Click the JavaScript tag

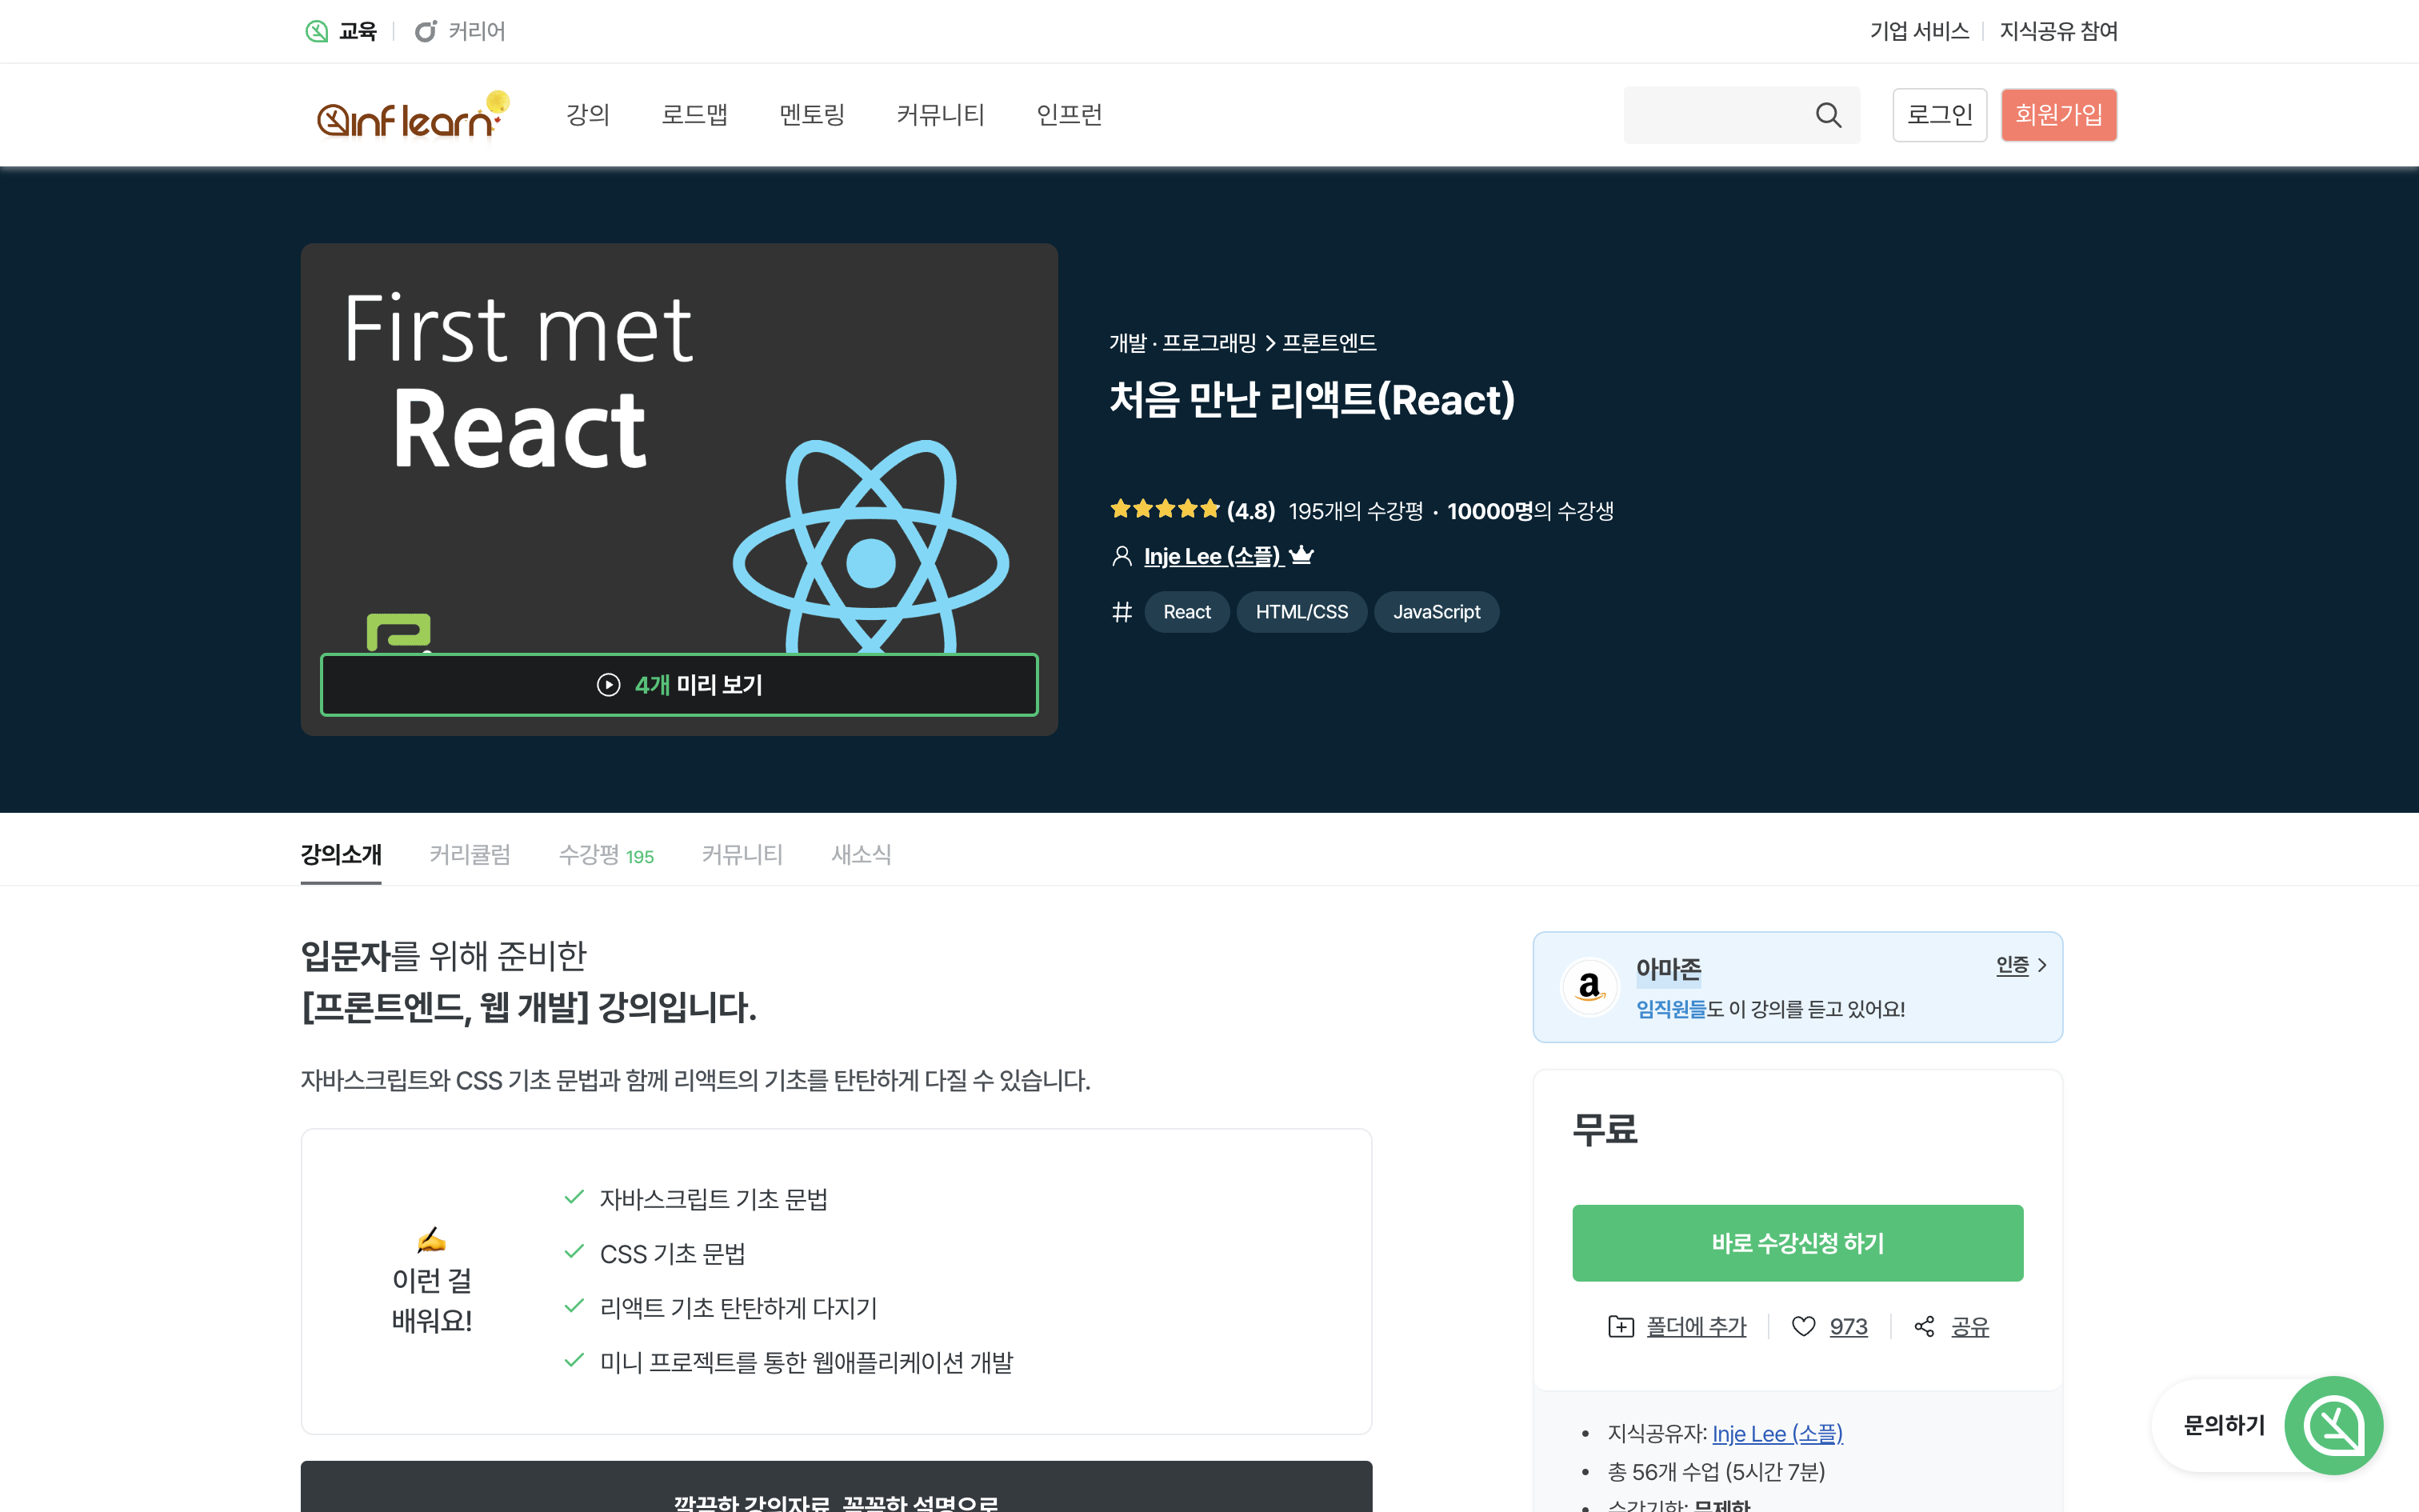1437,612
